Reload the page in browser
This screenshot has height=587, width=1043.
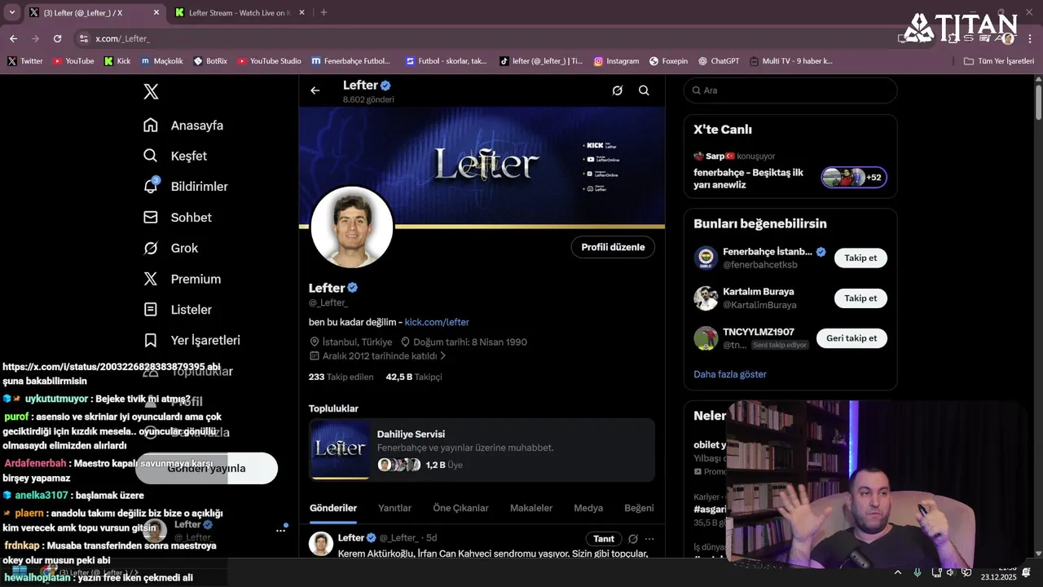pyautogui.click(x=57, y=38)
